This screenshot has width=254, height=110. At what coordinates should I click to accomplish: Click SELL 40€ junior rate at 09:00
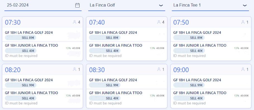[x=189, y=98]
